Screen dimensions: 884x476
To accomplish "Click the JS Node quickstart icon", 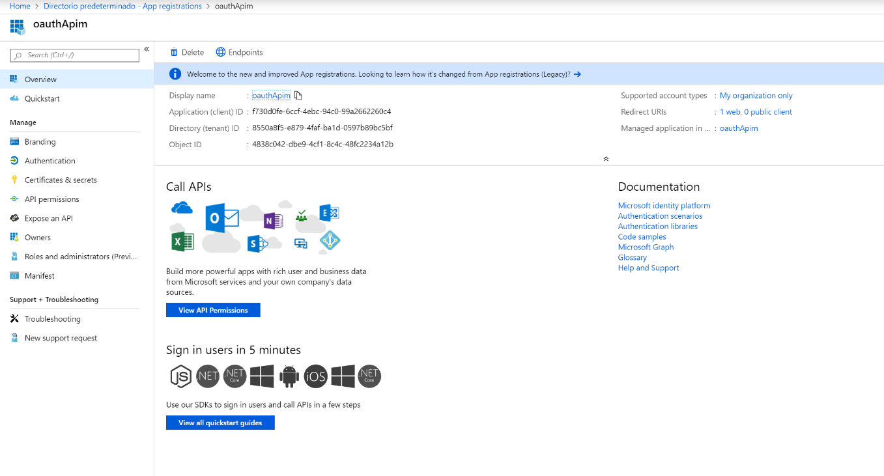I will click(180, 376).
